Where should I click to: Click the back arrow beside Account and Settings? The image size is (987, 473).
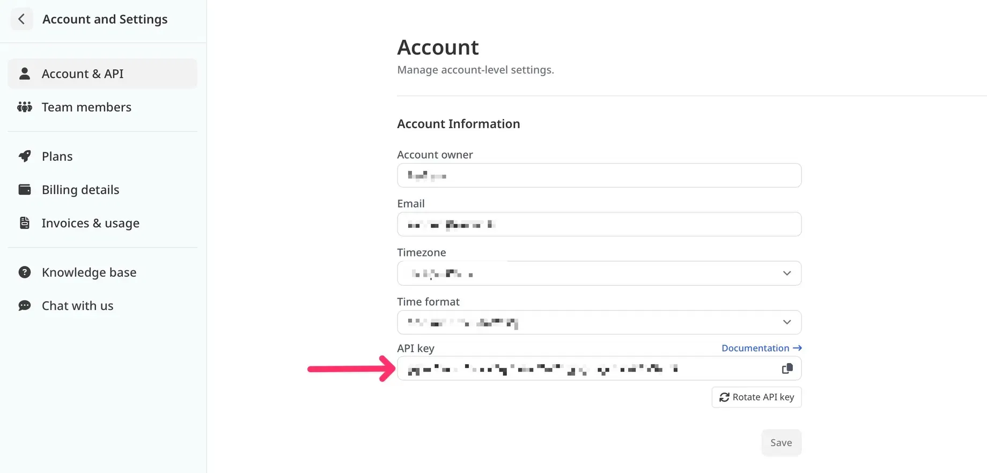click(x=21, y=19)
